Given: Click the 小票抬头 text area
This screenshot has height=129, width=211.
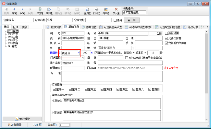Looking at the screenshot, I should pyautogui.click(x=112, y=104).
